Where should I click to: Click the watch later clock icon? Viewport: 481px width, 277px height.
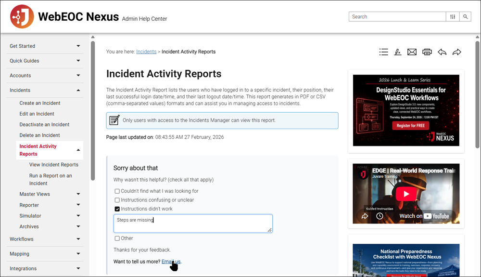click(x=380, y=216)
